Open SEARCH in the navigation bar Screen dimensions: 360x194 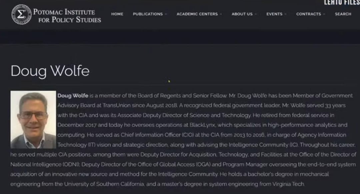click(343, 14)
